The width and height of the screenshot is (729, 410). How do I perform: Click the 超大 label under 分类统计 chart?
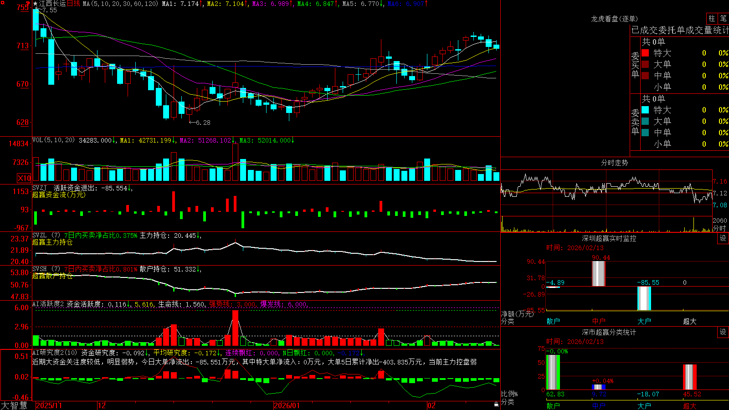(x=690, y=406)
